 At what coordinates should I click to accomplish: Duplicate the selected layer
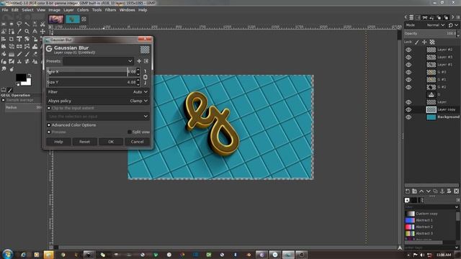[x=435, y=191]
